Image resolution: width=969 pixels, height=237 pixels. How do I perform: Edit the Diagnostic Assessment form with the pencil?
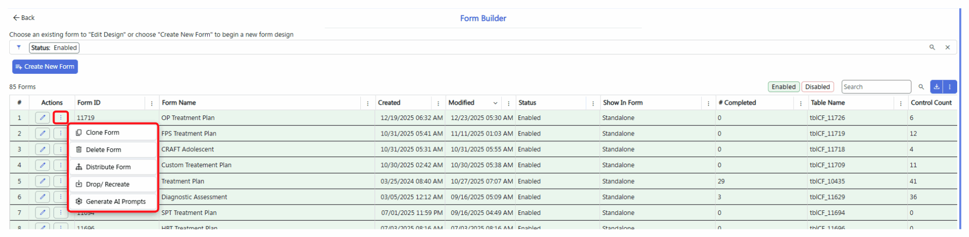point(43,197)
